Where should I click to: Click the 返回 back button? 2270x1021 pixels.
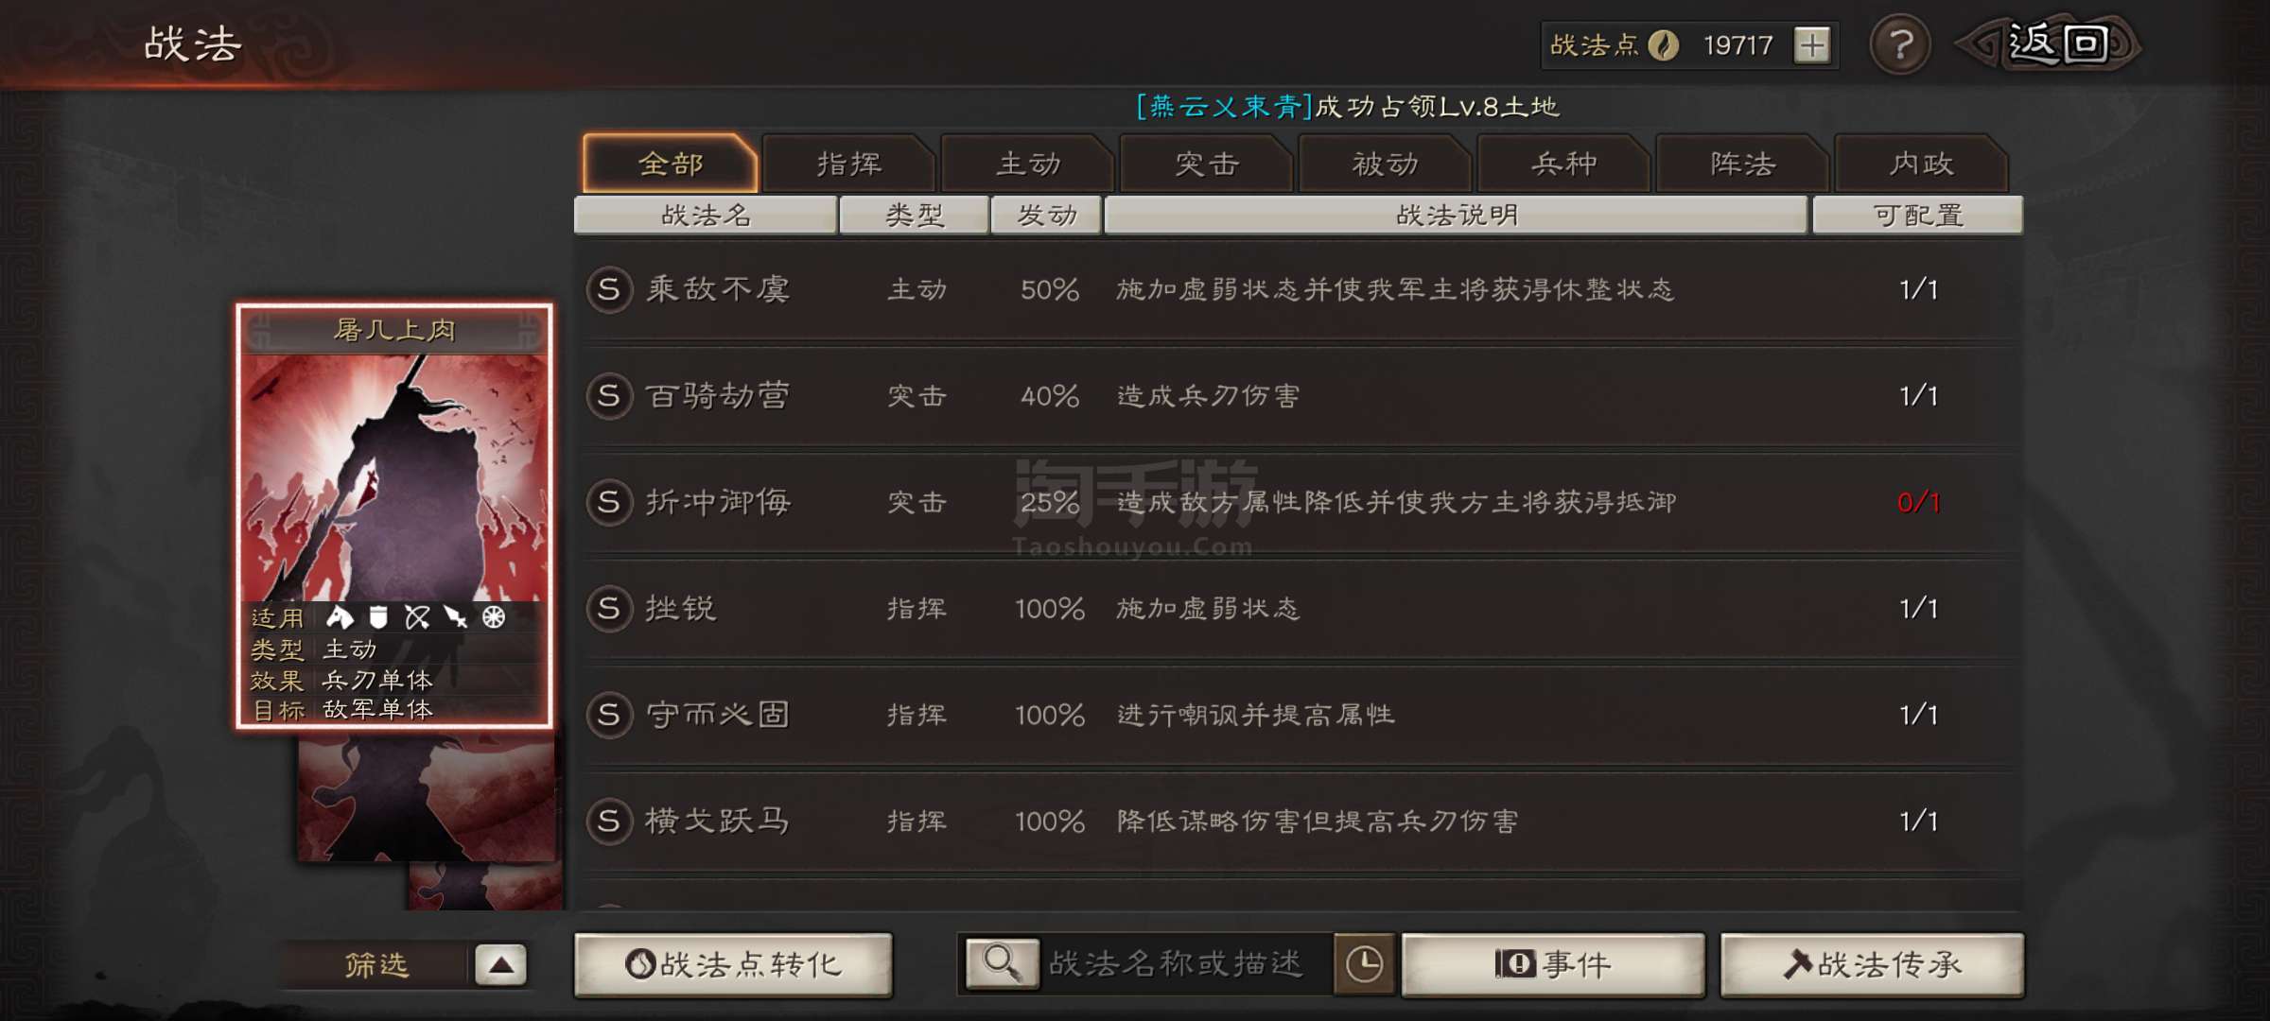pos(2051,44)
